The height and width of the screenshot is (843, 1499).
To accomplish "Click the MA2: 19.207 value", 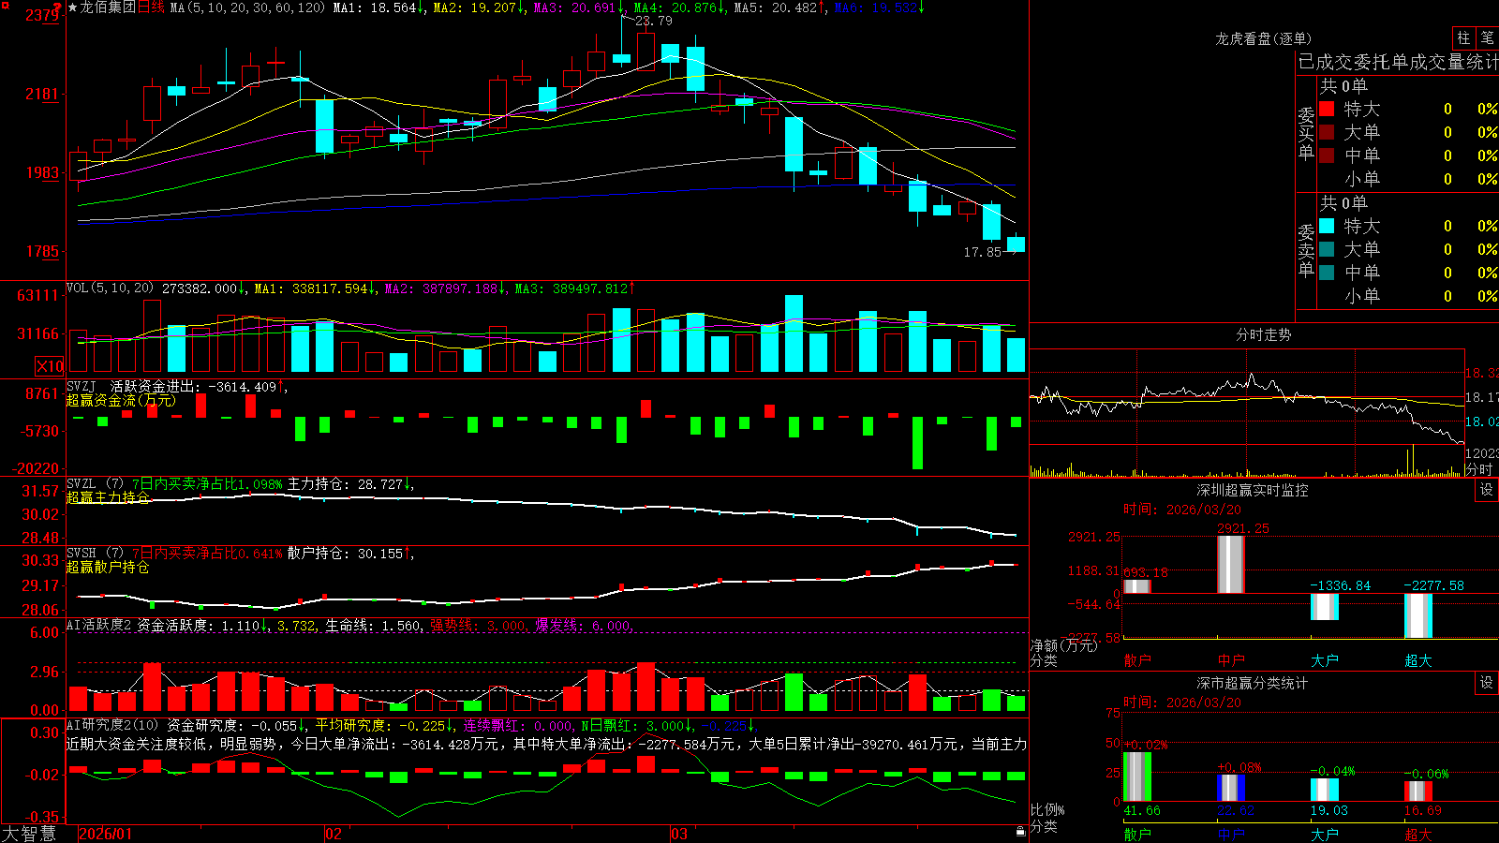I will tap(478, 7).
